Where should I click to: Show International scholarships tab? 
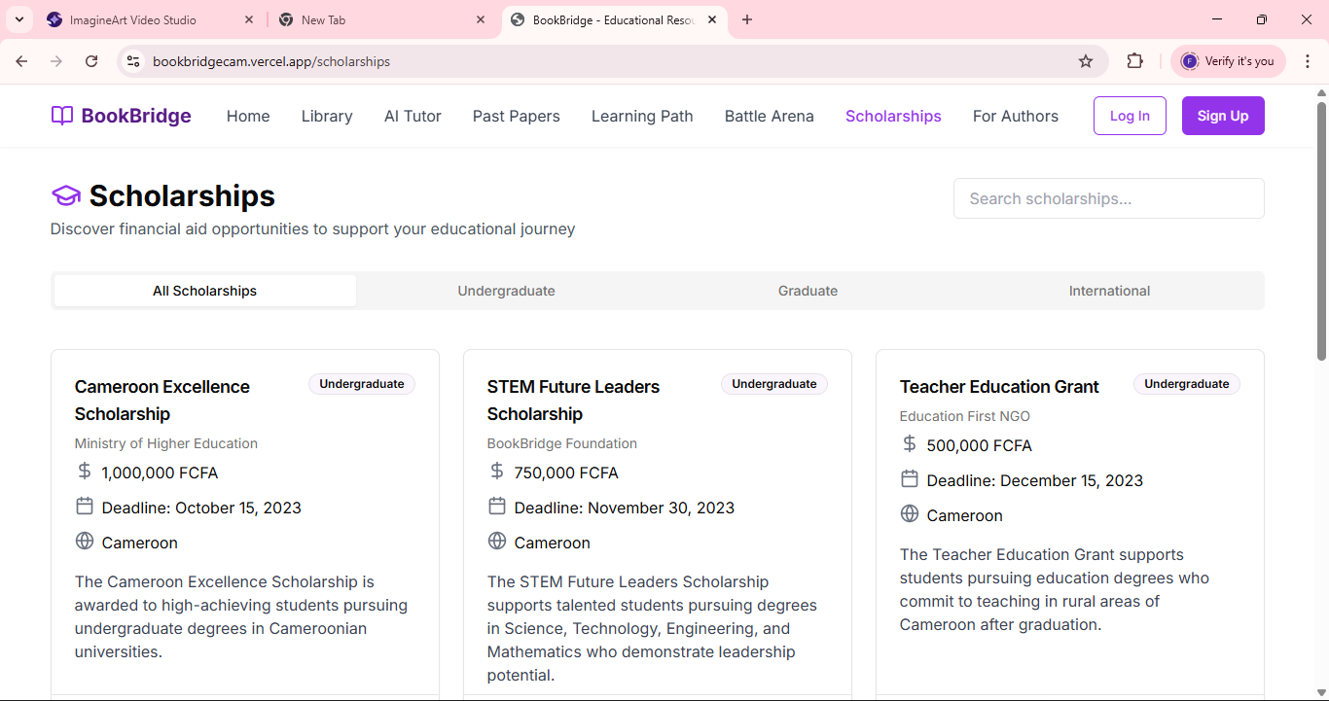click(x=1109, y=291)
